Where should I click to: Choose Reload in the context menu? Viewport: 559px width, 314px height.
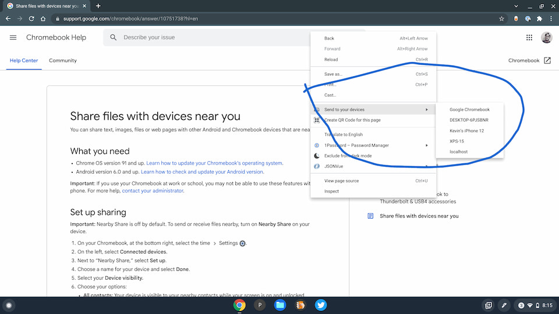(x=373, y=59)
